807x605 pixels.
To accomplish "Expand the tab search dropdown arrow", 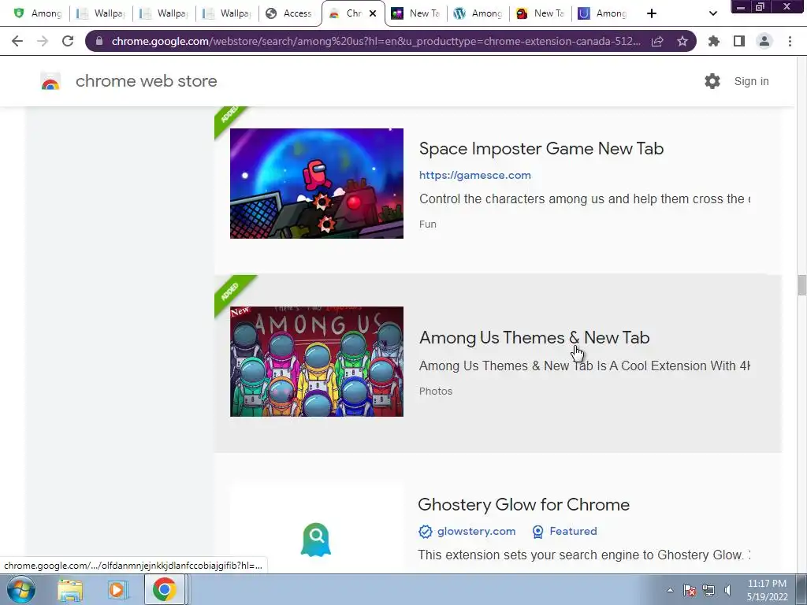I will click(712, 13).
